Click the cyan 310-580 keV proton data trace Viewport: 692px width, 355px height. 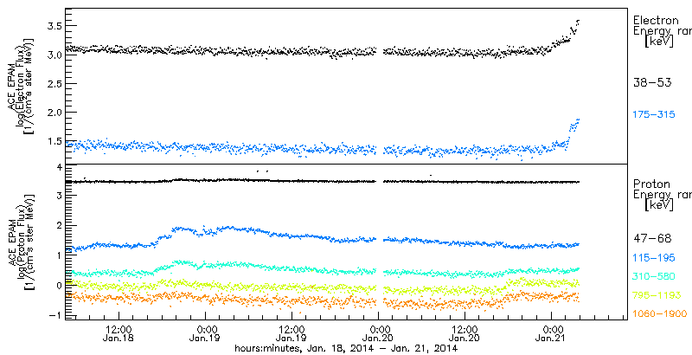coord(322,269)
